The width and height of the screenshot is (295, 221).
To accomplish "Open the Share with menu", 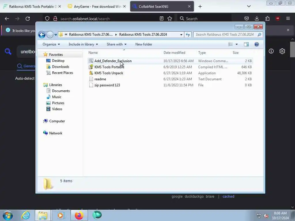I will 116,44.
